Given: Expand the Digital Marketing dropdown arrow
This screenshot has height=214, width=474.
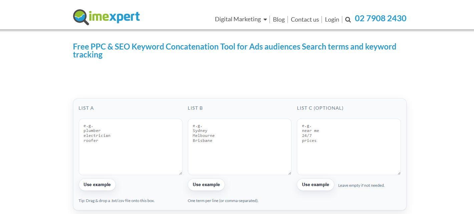Looking at the screenshot, I should [x=265, y=20].
